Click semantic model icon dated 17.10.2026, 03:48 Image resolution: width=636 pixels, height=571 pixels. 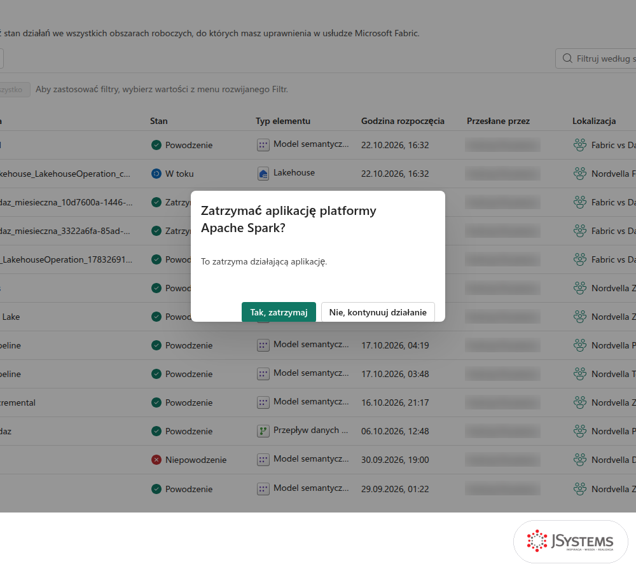(263, 374)
